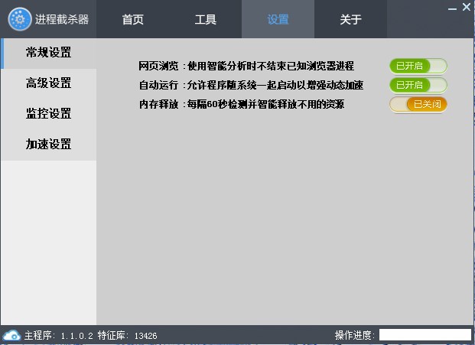Go to the 首页 tab
475x345 pixels.
tap(133, 19)
